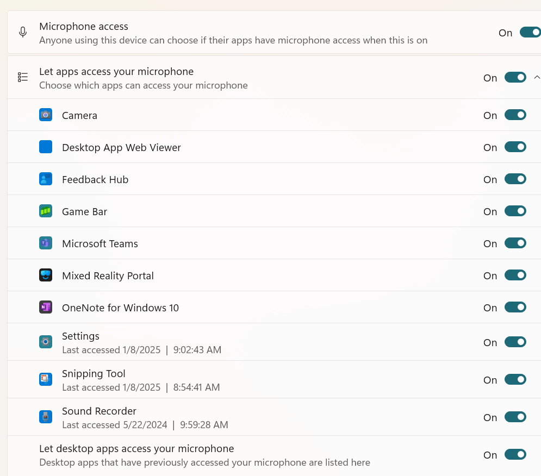Click the microphone icon beside Microphone access
Screen dimensions: 541x476
[23, 32]
